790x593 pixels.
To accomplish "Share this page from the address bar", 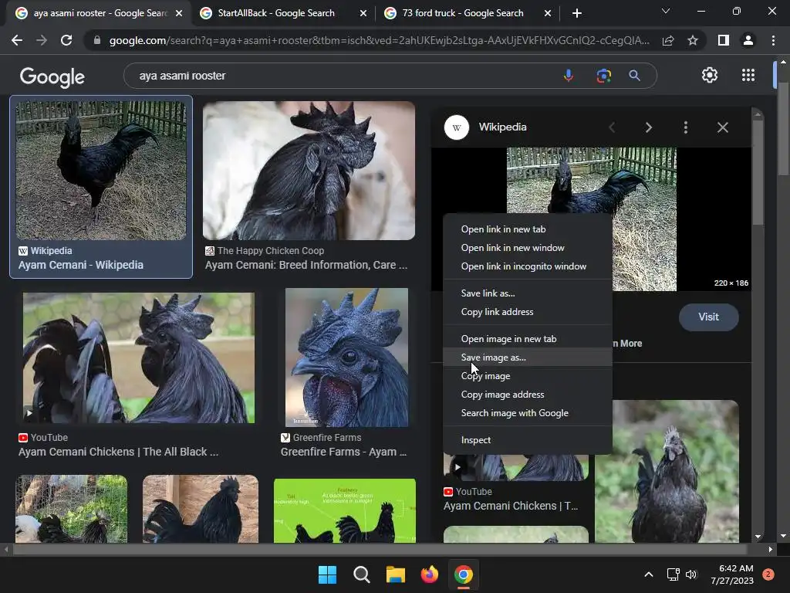I will [668, 40].
